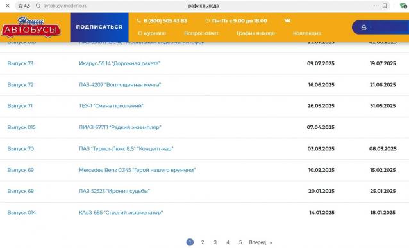Open the three-dots browser menu
409x248 pixels.
pos(376,6)
